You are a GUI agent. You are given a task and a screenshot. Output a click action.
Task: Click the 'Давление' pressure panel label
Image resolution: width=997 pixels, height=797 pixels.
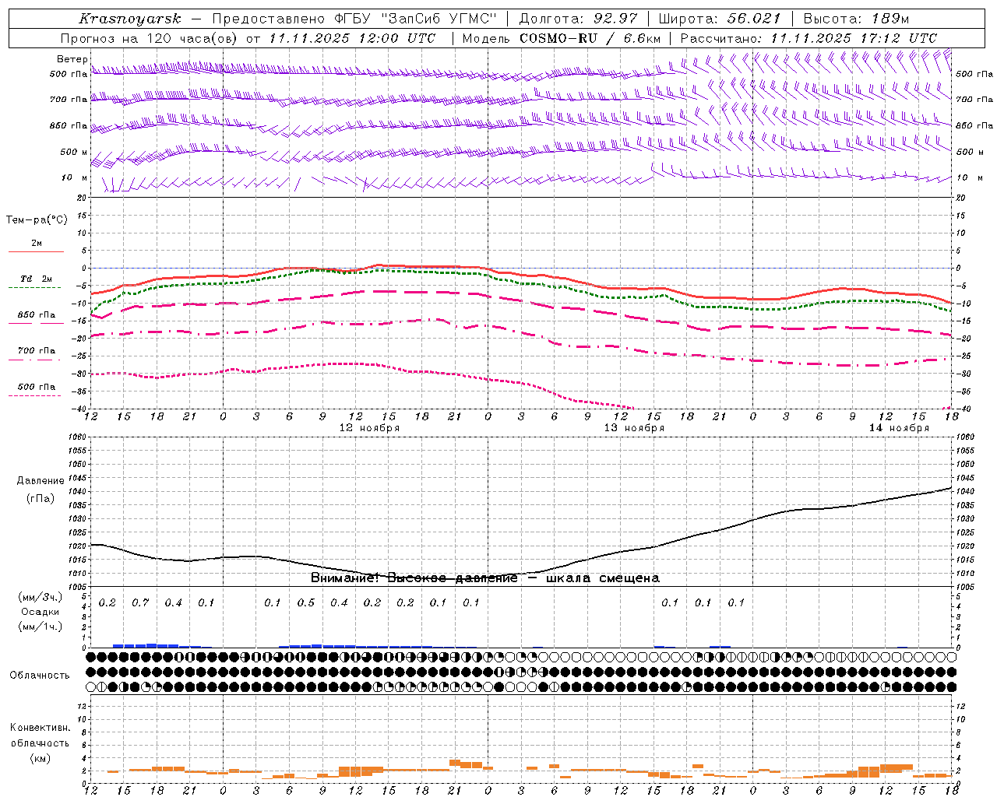pos(41,481)
